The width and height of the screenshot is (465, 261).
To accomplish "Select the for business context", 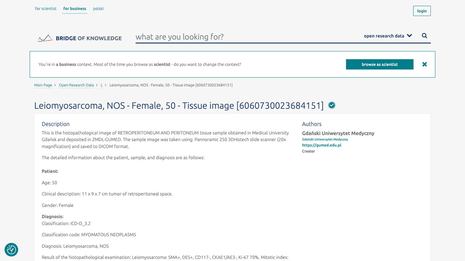I will pyautogui.click(x=75, y=9).
